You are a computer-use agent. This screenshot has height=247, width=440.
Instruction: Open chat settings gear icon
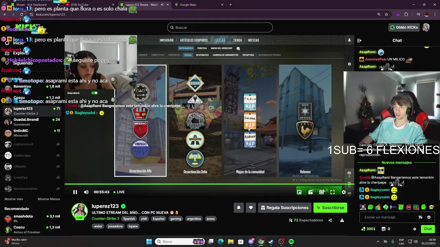(x=415, y=229)
